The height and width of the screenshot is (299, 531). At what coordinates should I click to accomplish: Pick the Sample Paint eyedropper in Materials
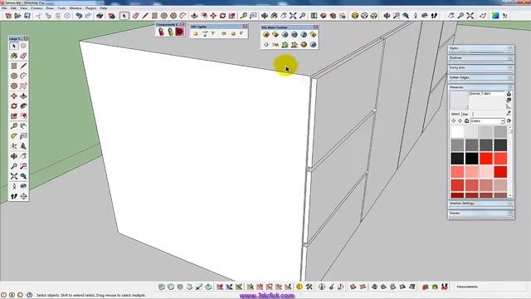(509, 114)
